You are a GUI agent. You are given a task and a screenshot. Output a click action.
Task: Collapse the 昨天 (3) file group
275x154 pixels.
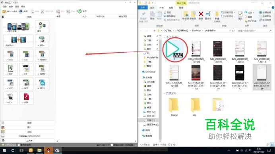click(165, 93)
